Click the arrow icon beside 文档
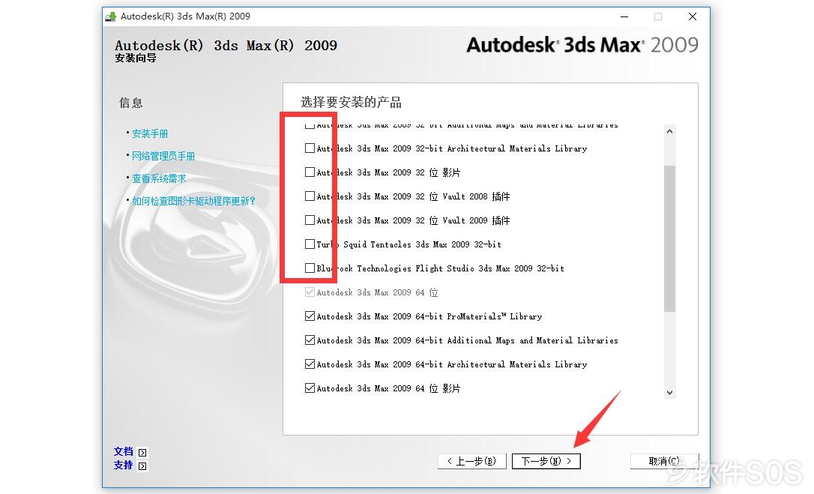Screen dimensions: 814x494 (x=142, y=453)
